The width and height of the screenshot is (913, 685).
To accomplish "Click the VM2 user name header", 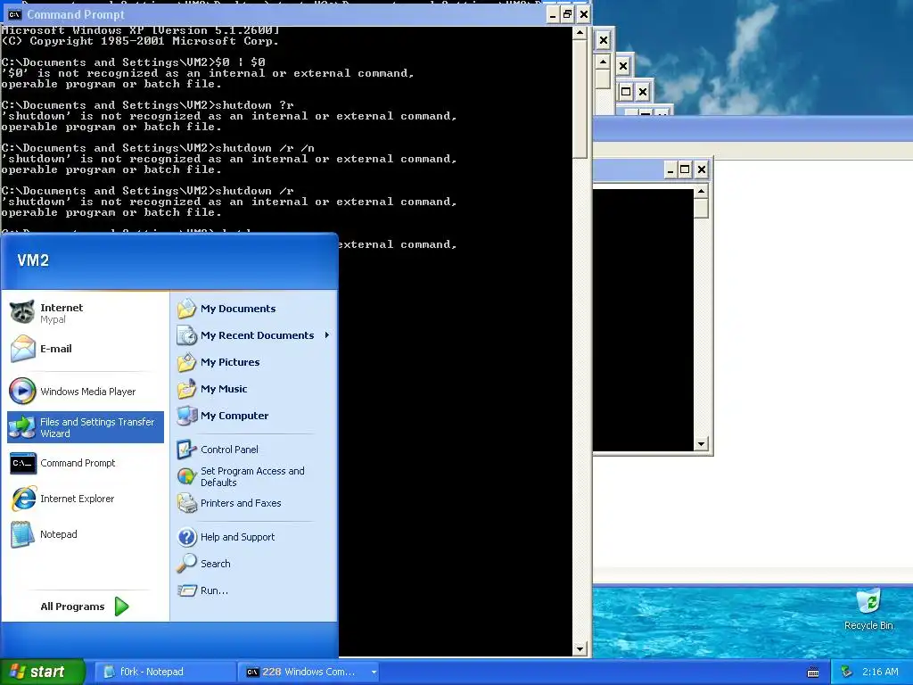I will pos(33,260).
